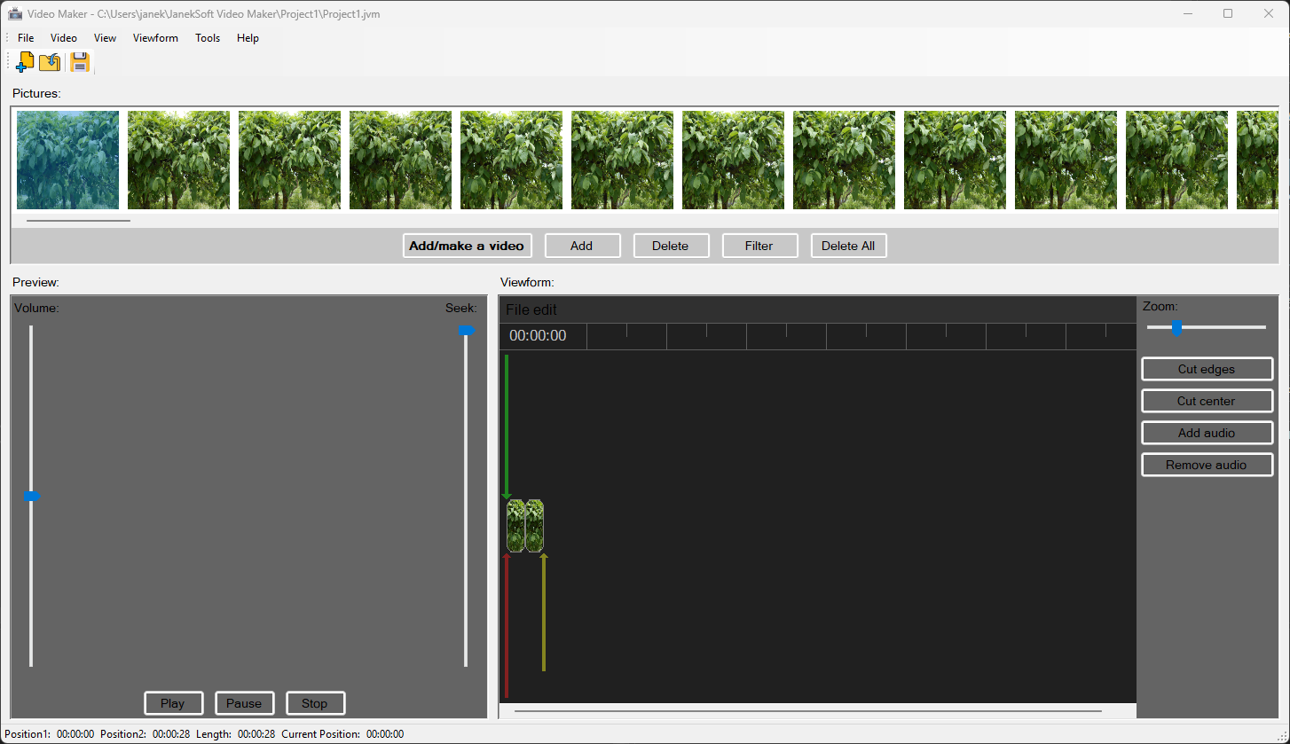Click the Filter button under Pictures
Screen dimensions: 1290x744
click(759, 246)
